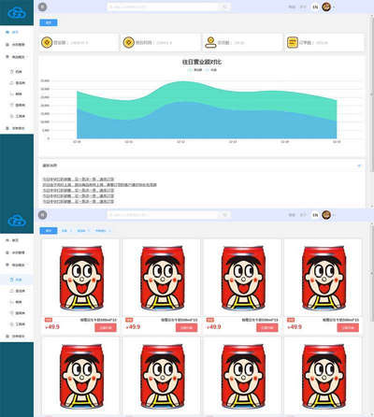
Task: Toggle sidebar with dashboard view's gray round button
Action: 42,7
